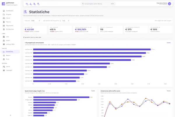This screenshot has width=175, height=117.
Task: Click info icon beside Ore minime per progetto
Action: (60, 21)
